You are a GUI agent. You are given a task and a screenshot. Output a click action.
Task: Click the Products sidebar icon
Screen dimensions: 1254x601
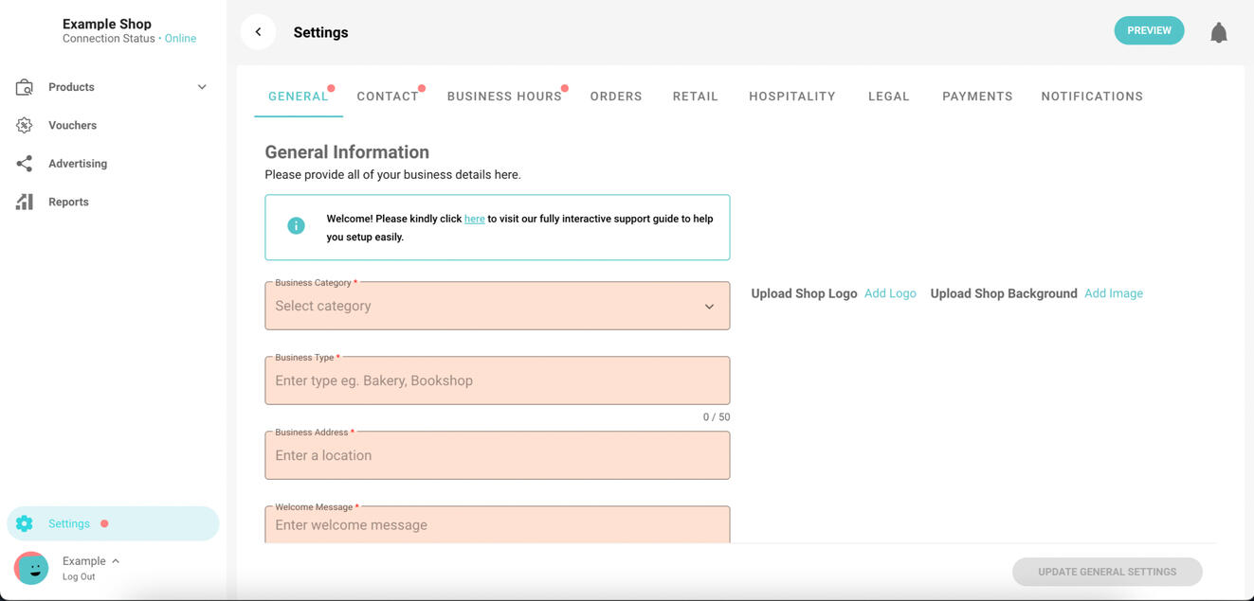[x=25, y=87]
